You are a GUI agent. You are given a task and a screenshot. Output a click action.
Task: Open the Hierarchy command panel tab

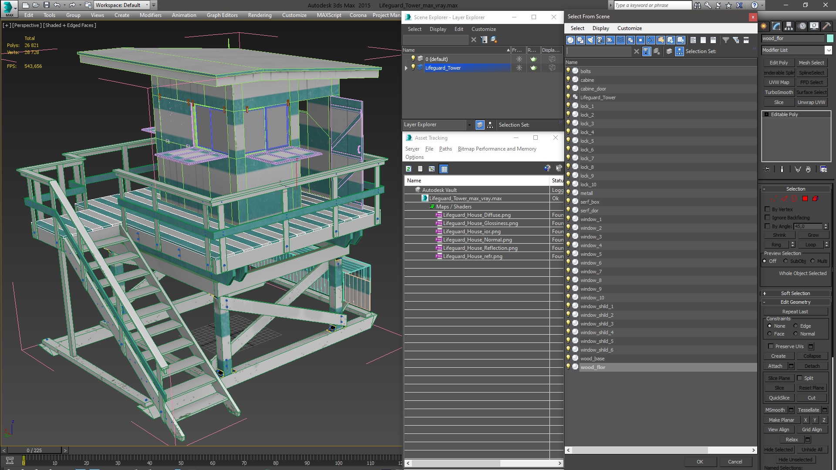click(x=789, y=26)
